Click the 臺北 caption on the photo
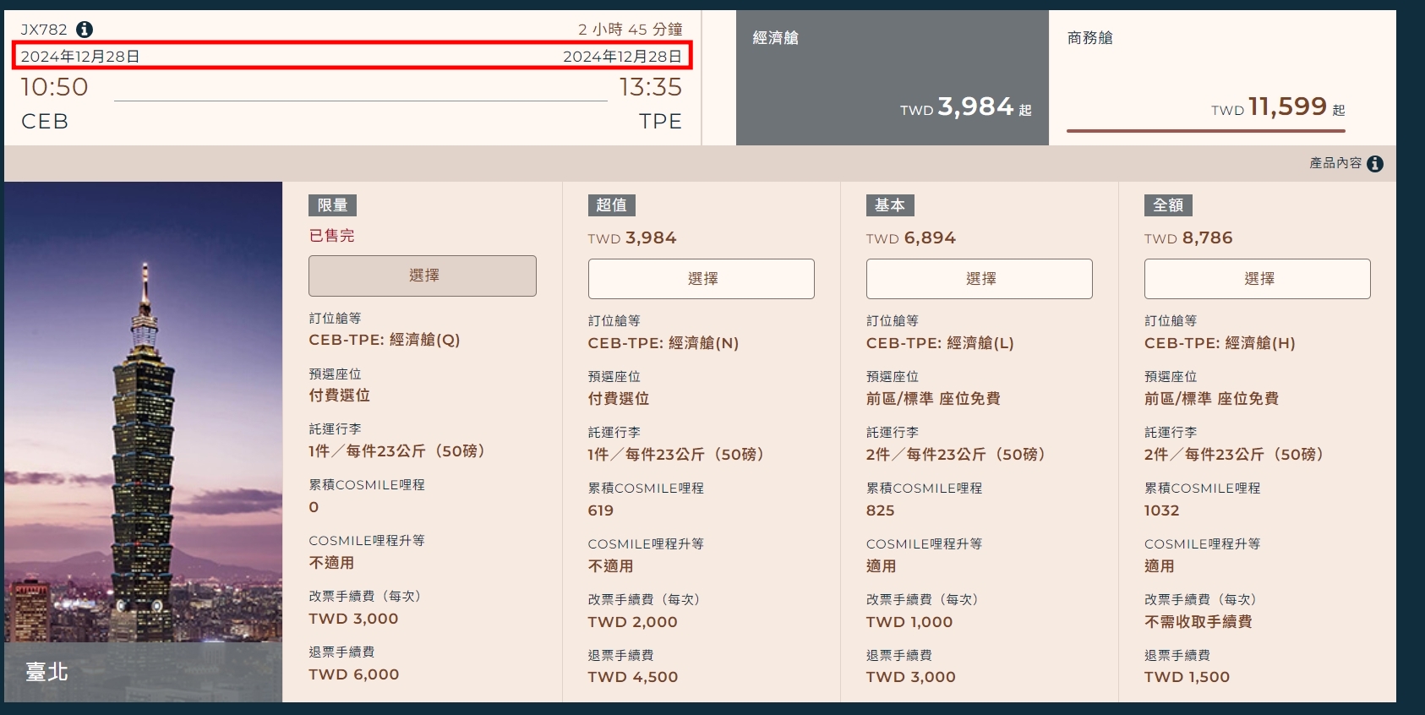 tap(46, 672)
